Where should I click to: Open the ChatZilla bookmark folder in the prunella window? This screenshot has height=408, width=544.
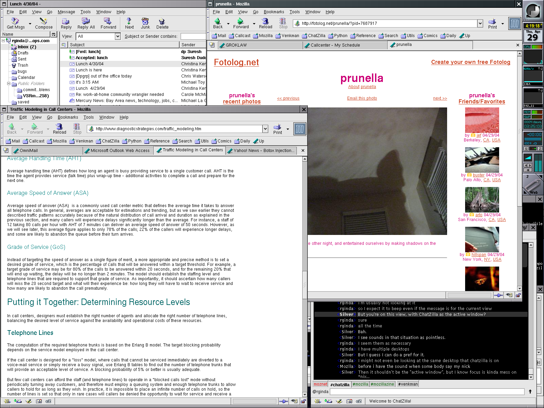(x=314, y=36)
